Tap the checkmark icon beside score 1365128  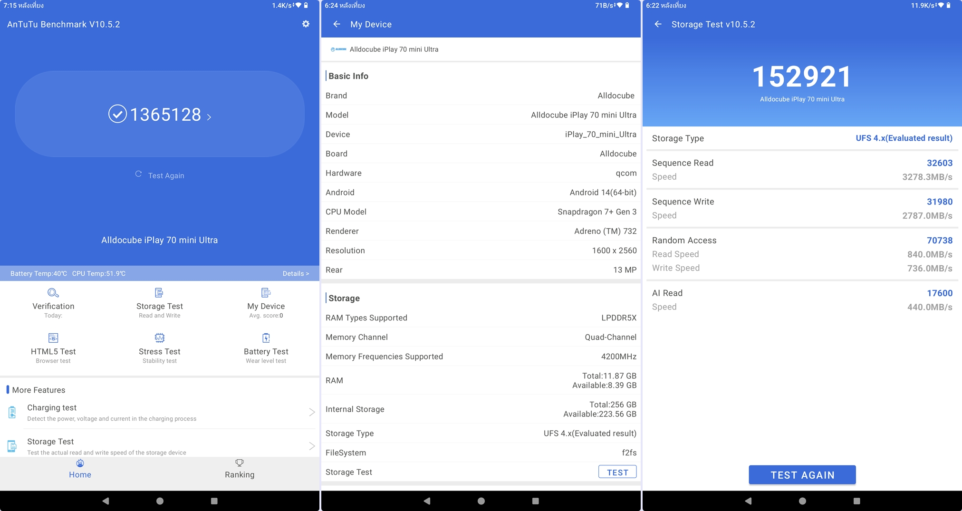pos(117,114)
